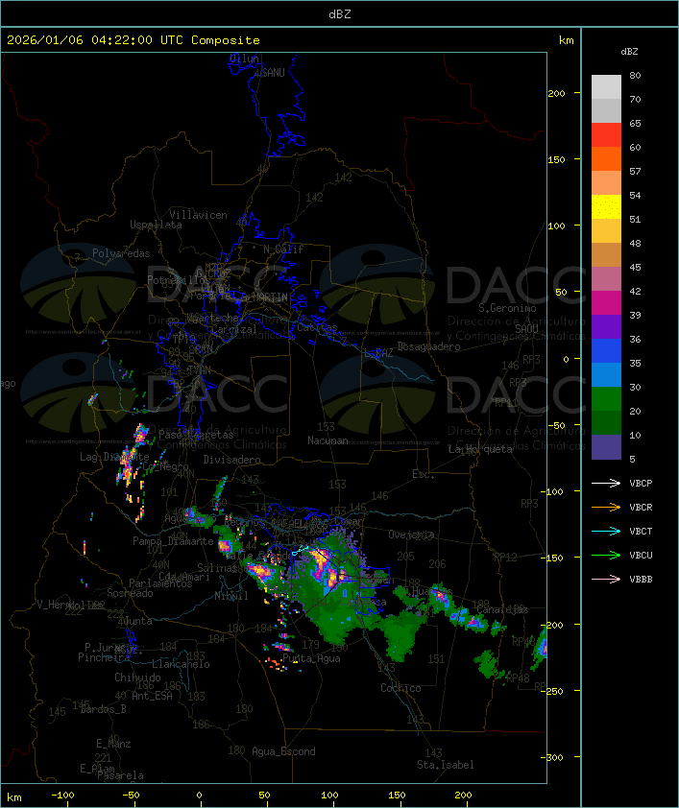679x808 pixels.
Task: Pick the red 60-65 dBZ legend swatch
Action: [606, 135]
